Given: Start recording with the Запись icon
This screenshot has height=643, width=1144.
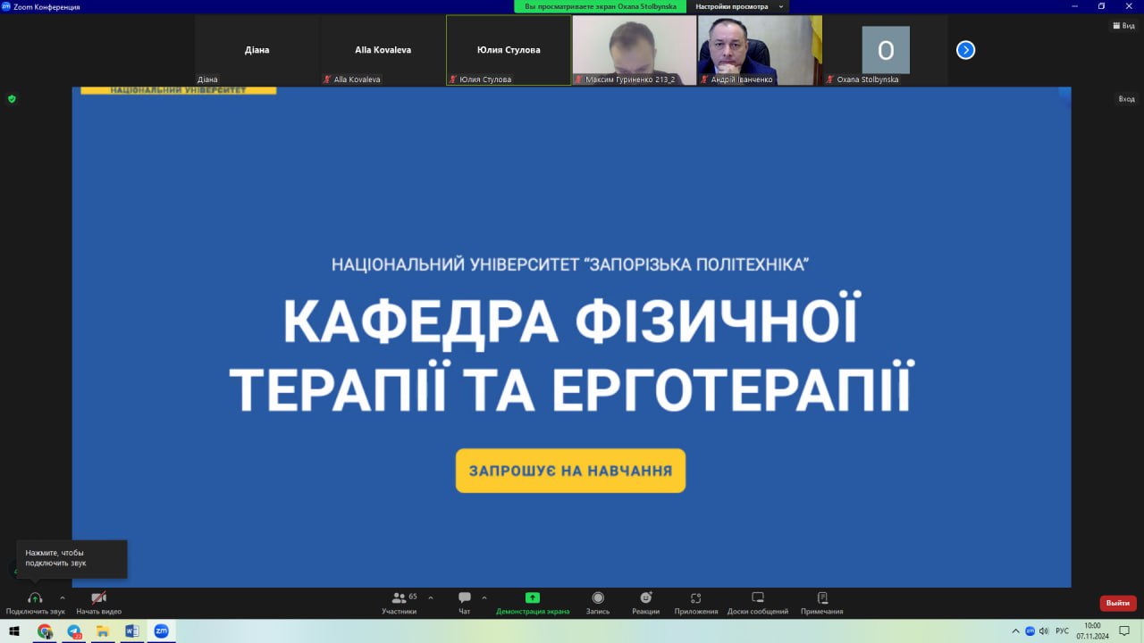Looking at the screenshot, I should 598,598.
